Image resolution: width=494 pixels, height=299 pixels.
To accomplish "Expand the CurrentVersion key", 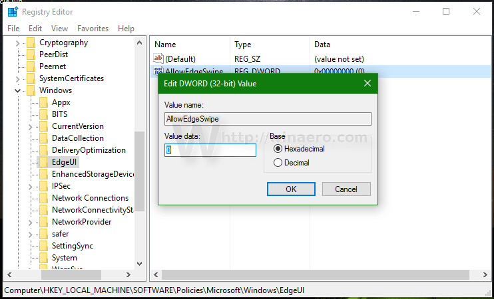I will click(30, 127).
